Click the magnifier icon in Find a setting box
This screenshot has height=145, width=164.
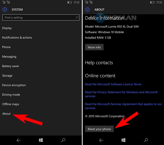(77, 17)
